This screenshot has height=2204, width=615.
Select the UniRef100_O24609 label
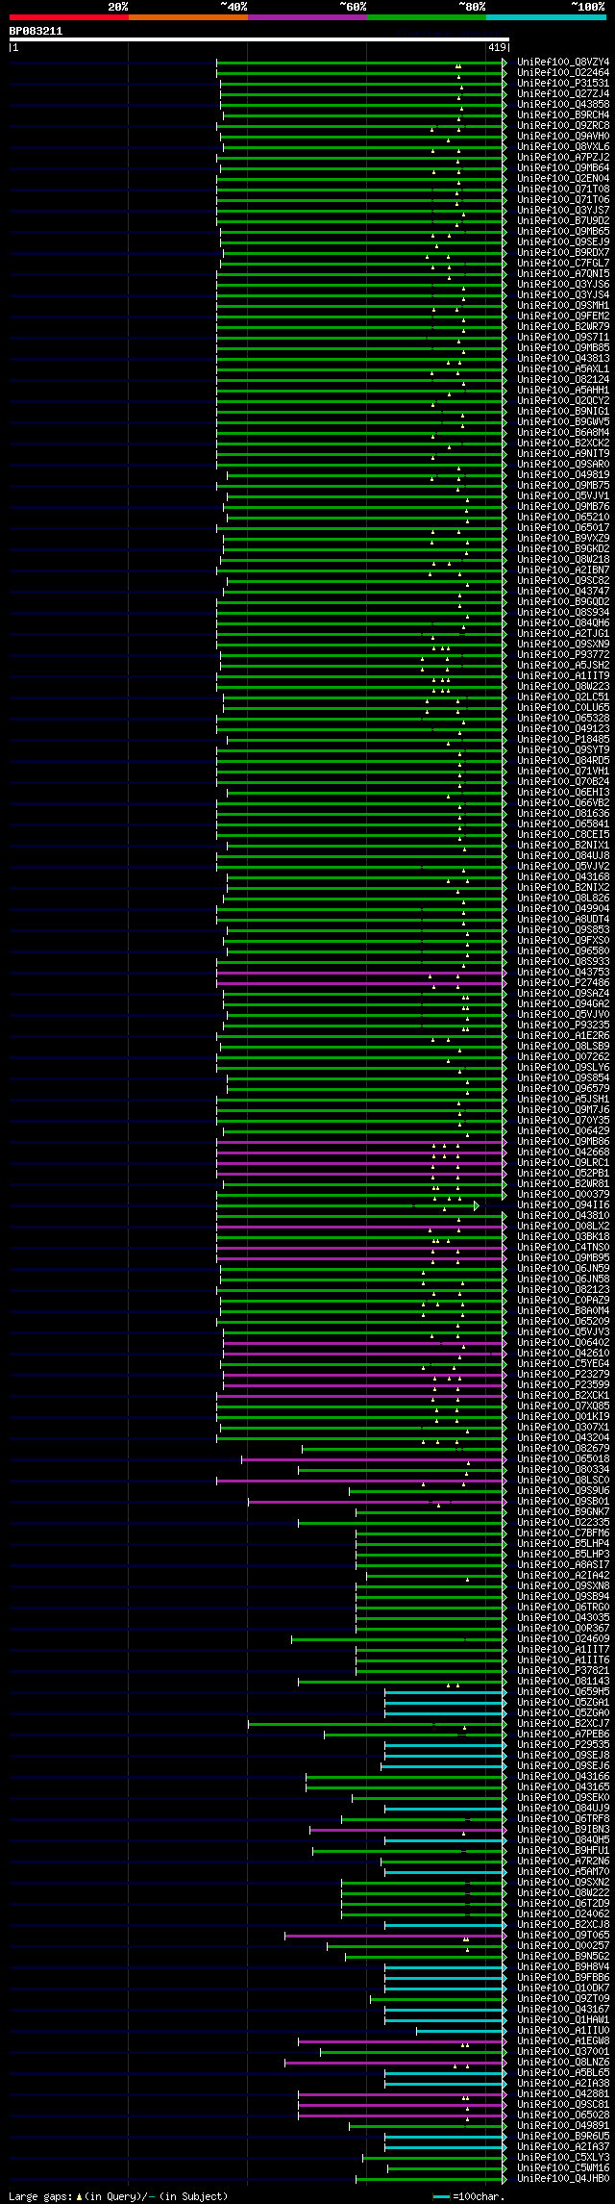click(x=563, y=1639)
